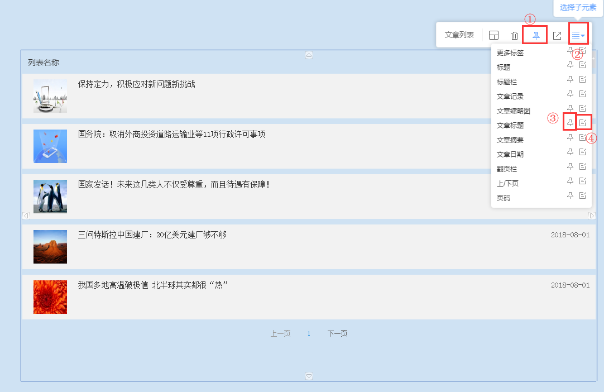Click the export/open external icon in toolbar
604x392 pixels.
tap(557, 35)
